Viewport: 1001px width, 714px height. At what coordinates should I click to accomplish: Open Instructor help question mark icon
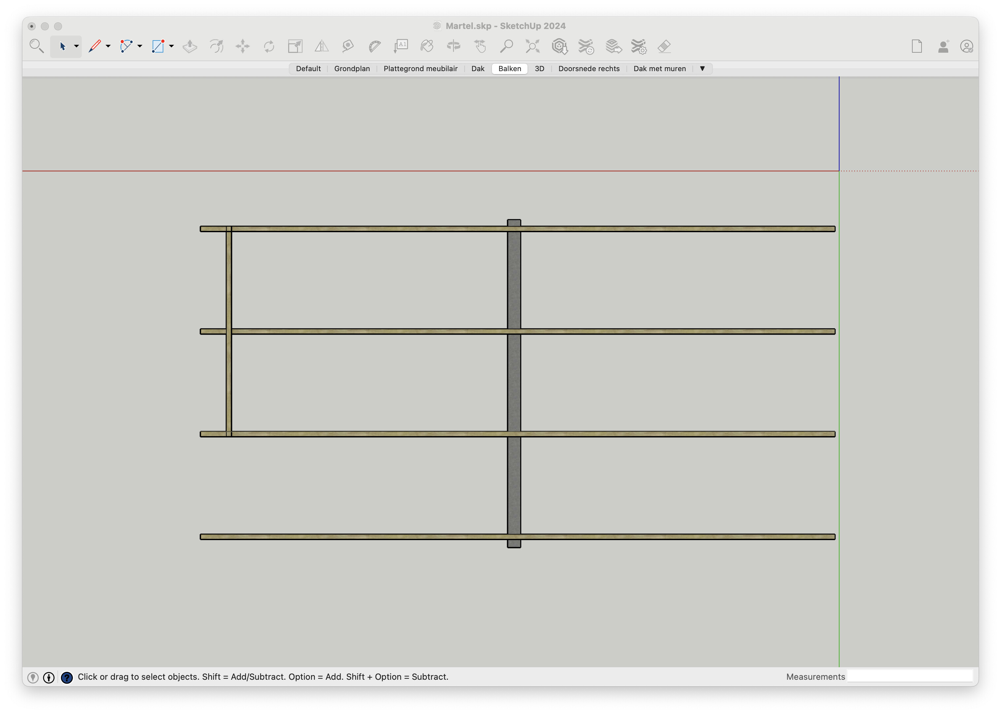(67, 677)
